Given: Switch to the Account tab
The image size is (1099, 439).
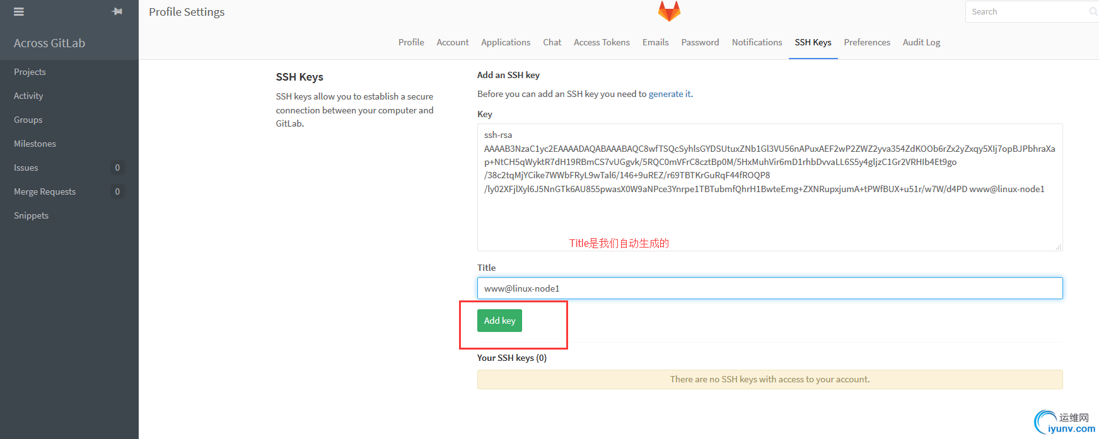Looking at the screenshot, I should (453, 42).
